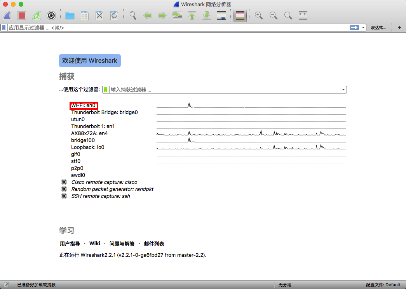
Task: Go forward in packet history
Action: (162, 16)
